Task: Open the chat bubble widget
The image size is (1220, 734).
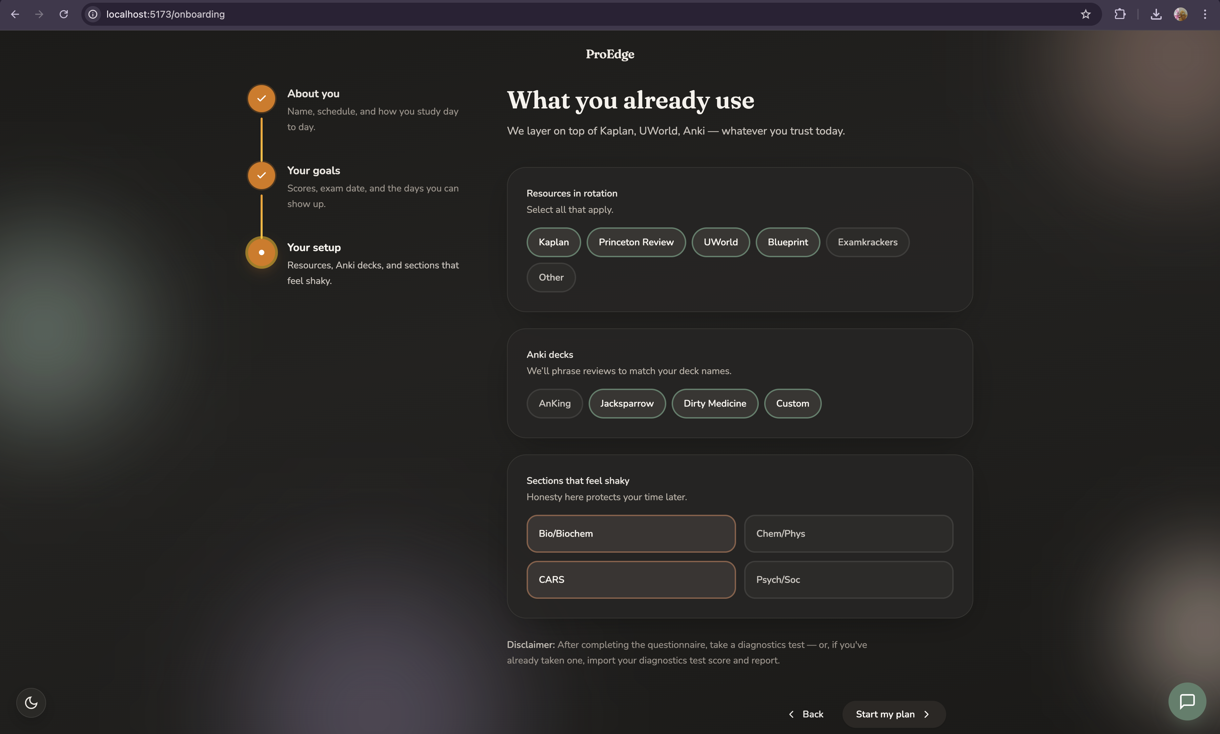Action: [1187, 701]
